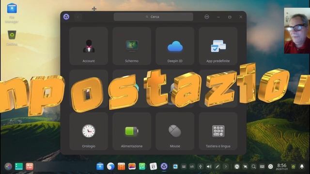Open the launcher in the dock
The height and width of the screenshot is (174, 310).
(8, 166)
